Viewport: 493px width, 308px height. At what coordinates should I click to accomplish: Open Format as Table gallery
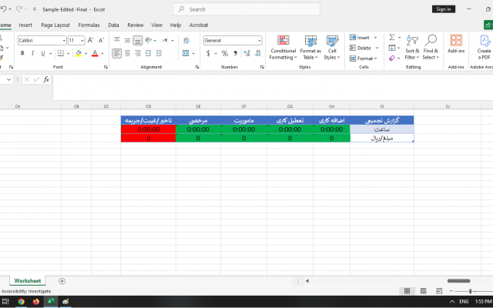(x=310, y=41)
